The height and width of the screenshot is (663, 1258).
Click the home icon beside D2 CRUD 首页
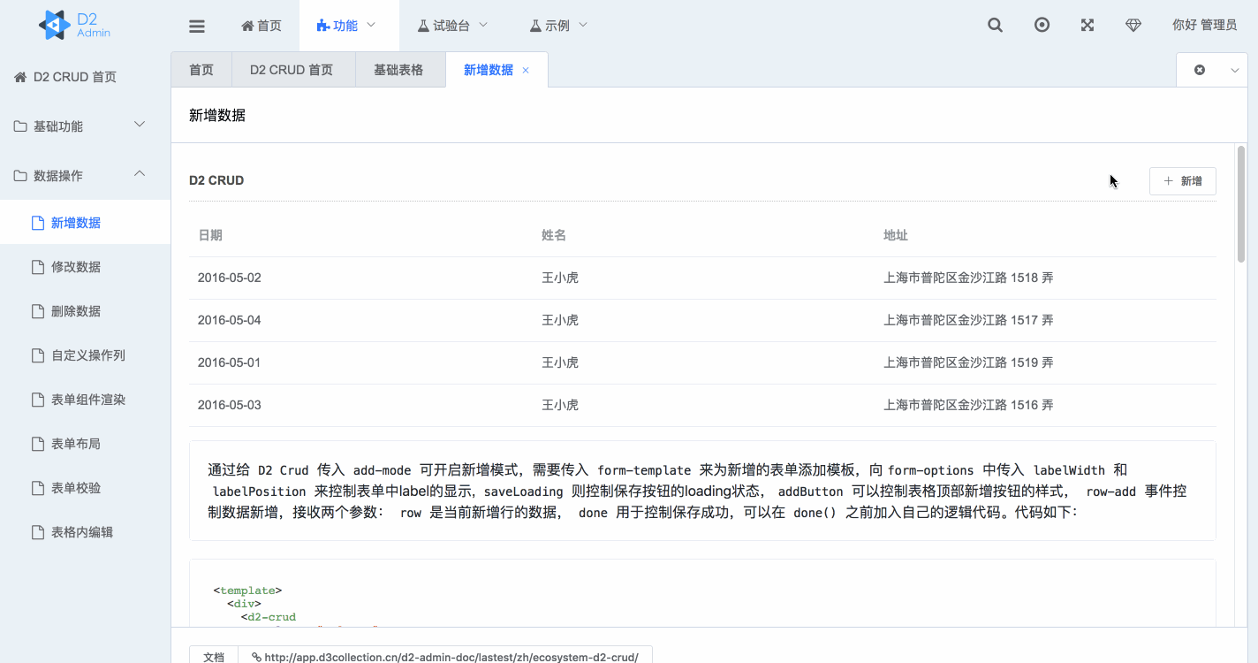(20, 77)
